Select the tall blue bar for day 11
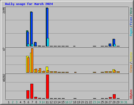 coord(47,23)
